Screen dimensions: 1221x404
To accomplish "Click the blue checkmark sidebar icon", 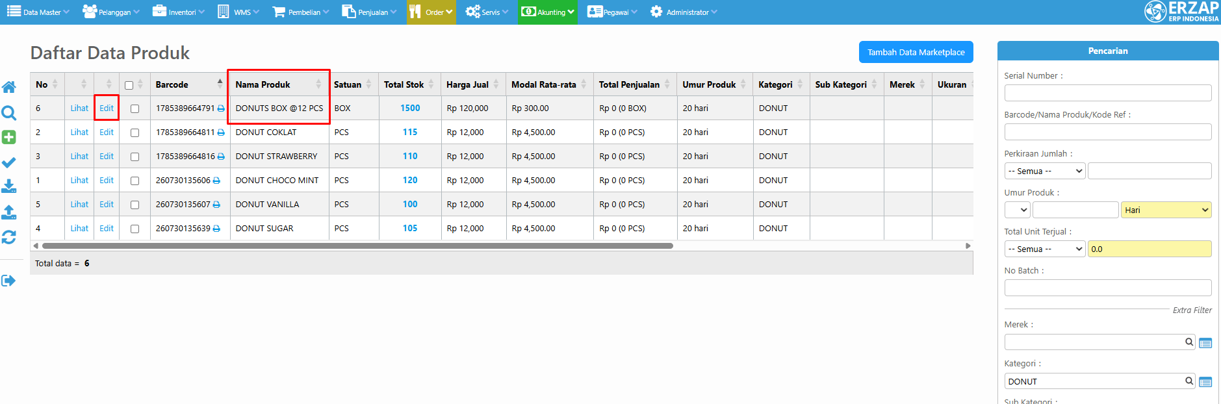I will click(9, 162).
